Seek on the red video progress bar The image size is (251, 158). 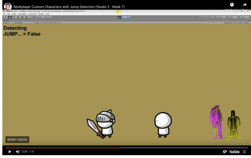tap(63, 148)
